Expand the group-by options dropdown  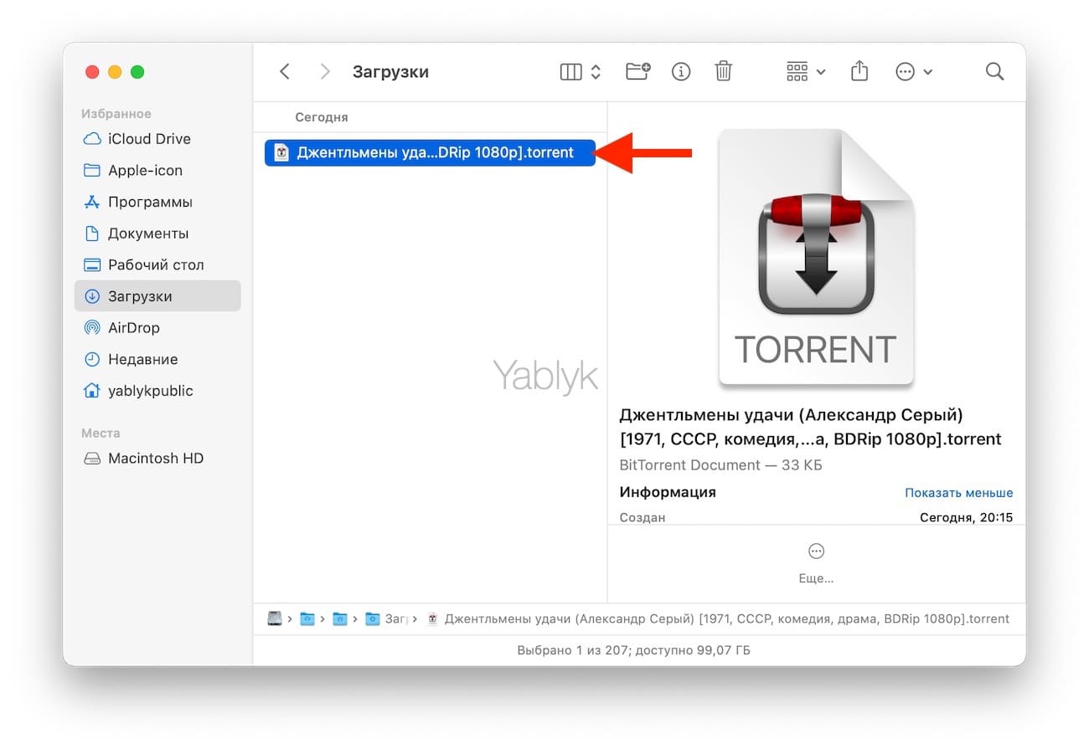click(806, 72)
